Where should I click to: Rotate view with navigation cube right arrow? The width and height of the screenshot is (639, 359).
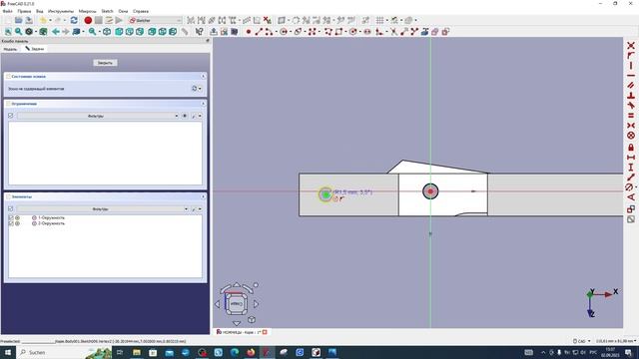(x=257, y=303)
